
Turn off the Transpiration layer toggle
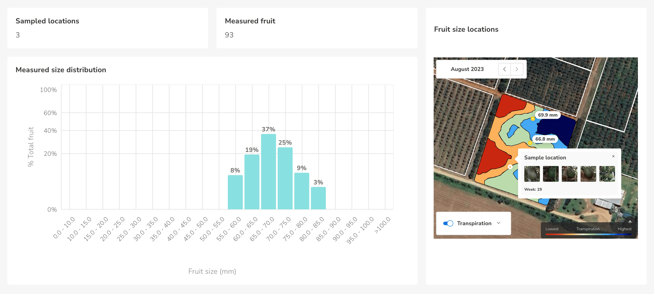click(x=448, y=223)
